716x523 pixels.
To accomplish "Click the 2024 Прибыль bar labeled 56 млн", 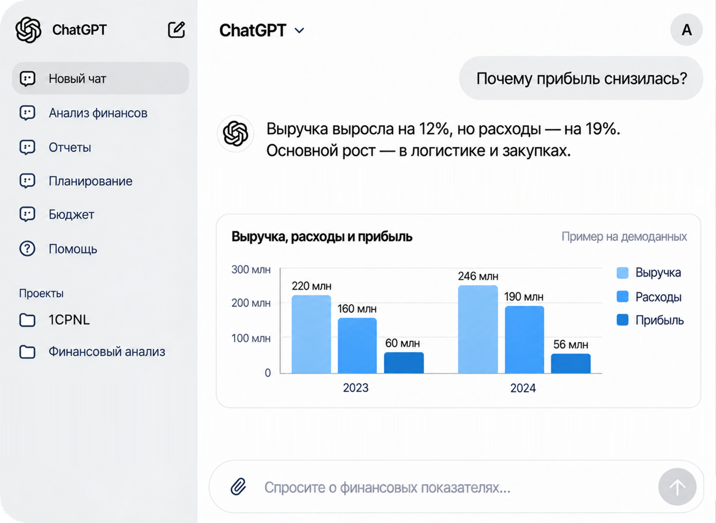I will [x=571, y=363].
